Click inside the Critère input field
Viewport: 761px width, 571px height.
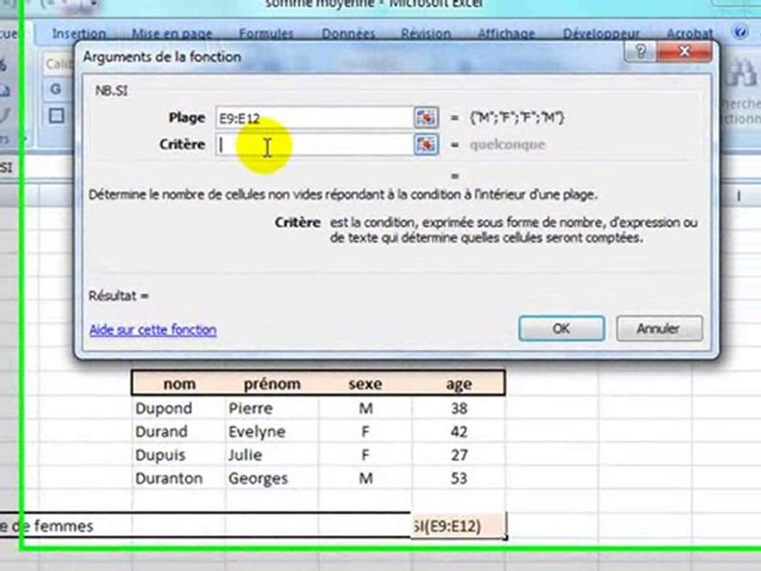tap(314, 144)
